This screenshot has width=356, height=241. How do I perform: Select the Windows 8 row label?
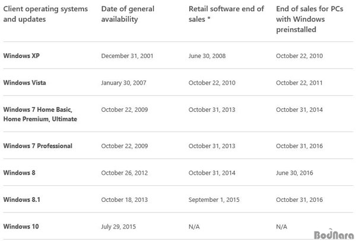(20, 173)
